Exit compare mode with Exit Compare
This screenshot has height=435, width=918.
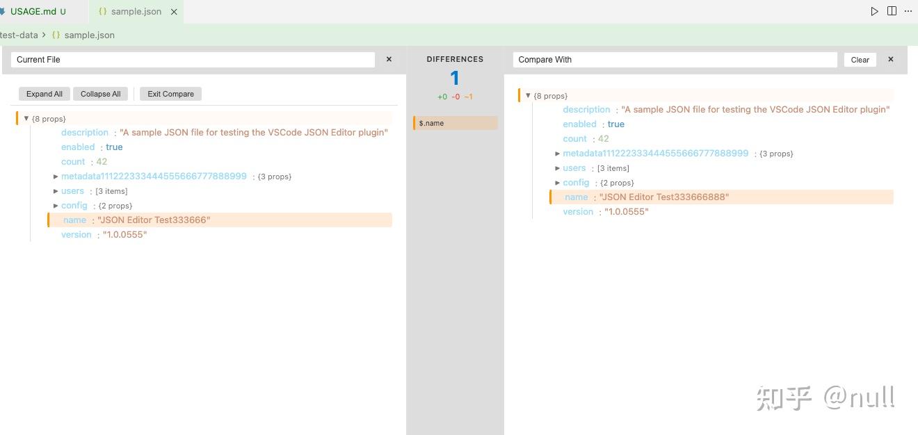coord(170,94)
